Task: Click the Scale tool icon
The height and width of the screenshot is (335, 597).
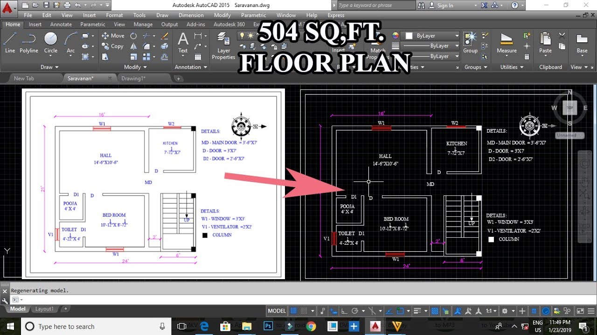Action: click(x=133, y=57)
